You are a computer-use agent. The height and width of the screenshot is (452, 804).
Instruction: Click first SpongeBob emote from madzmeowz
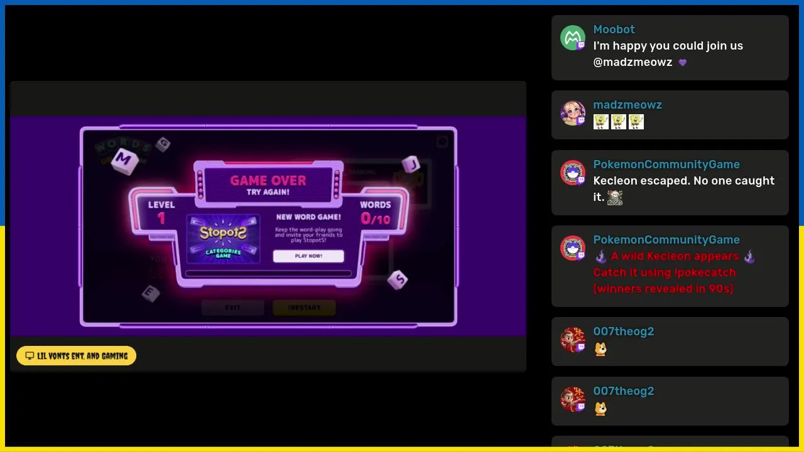601,122
